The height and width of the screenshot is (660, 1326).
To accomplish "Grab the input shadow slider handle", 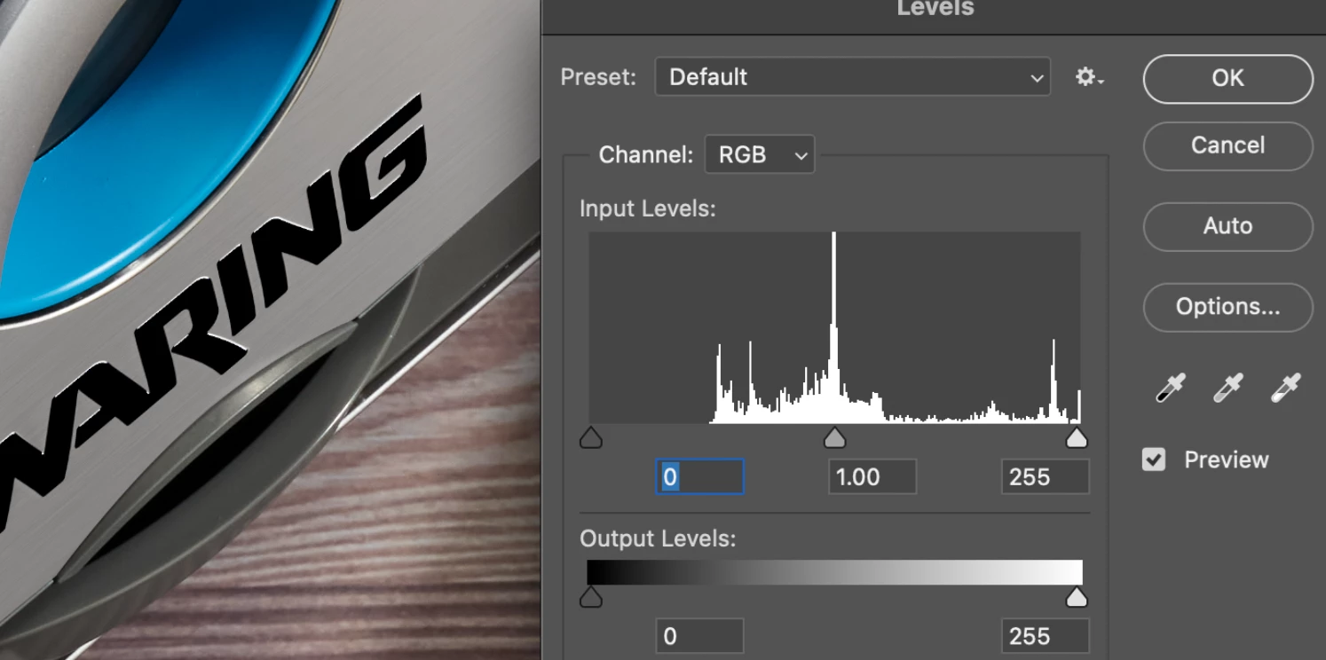I will [591, 436].
